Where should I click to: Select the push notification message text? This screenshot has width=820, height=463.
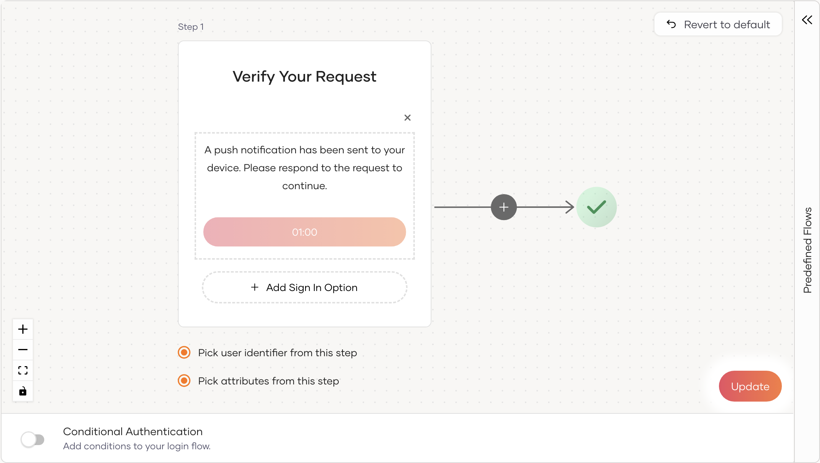click(x=304, y=168)
